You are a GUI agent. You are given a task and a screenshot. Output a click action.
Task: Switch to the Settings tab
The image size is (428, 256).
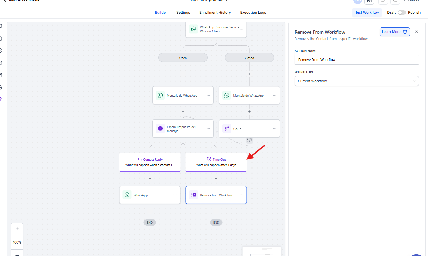pyautogui.click(x=183, y=12)
